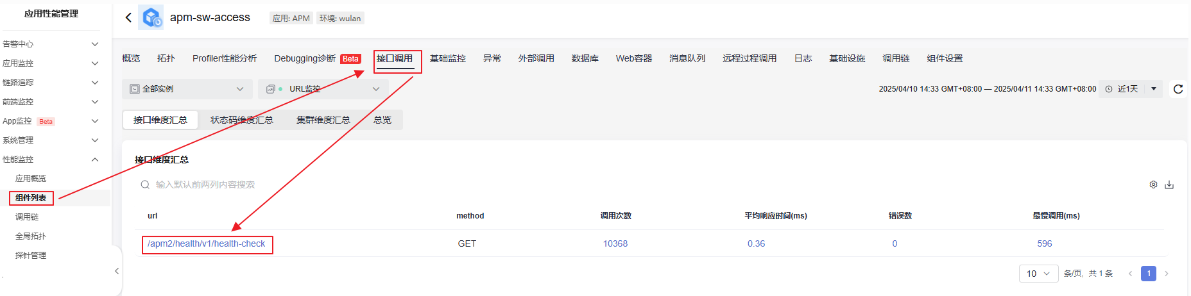Collapse the 性能监控 sidebar menu
This screenshot has width=1191, height=296.
coord(51,160)
